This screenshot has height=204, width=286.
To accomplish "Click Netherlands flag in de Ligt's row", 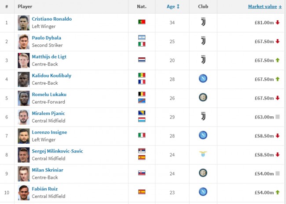I will click(x=142, y=60).
